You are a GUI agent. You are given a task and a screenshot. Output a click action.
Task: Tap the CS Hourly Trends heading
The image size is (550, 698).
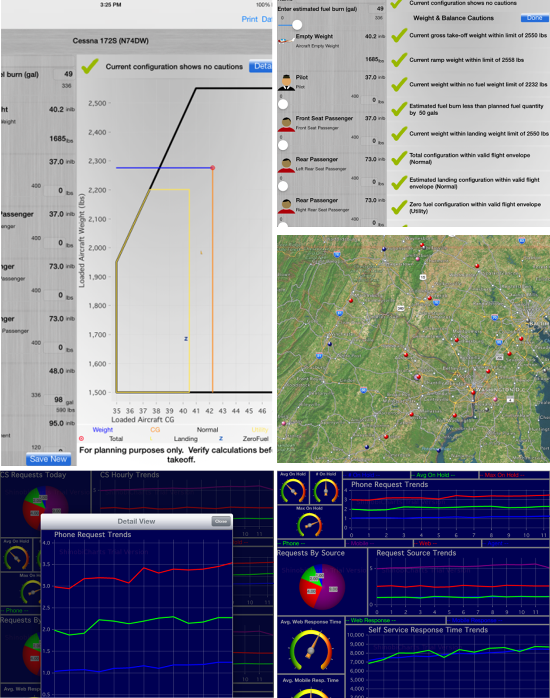(129, 474)
